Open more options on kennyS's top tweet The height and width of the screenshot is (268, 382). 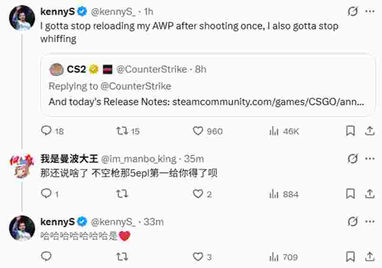(369, 11)
